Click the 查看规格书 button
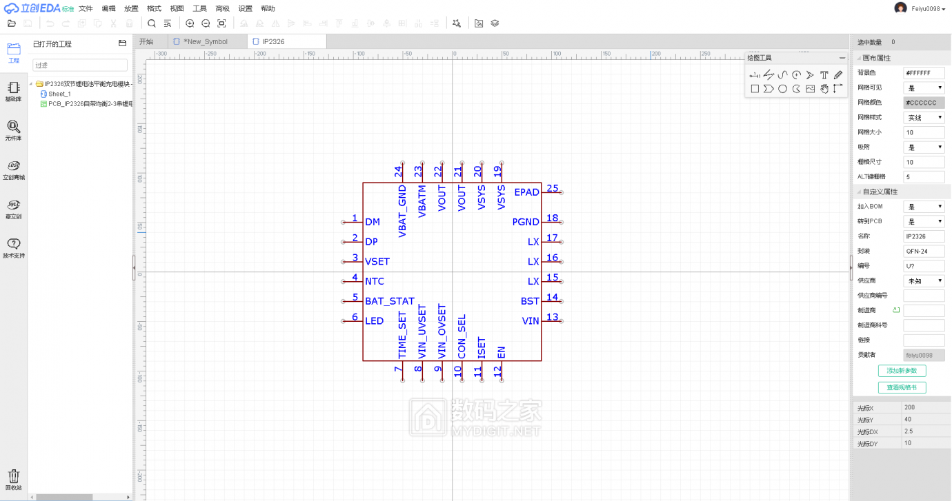The width and height of the screenshot is (952, 501). (902, 387)
